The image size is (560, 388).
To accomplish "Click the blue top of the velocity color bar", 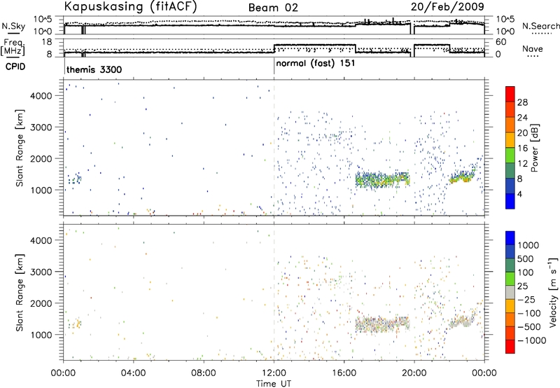I will (510, 237).
